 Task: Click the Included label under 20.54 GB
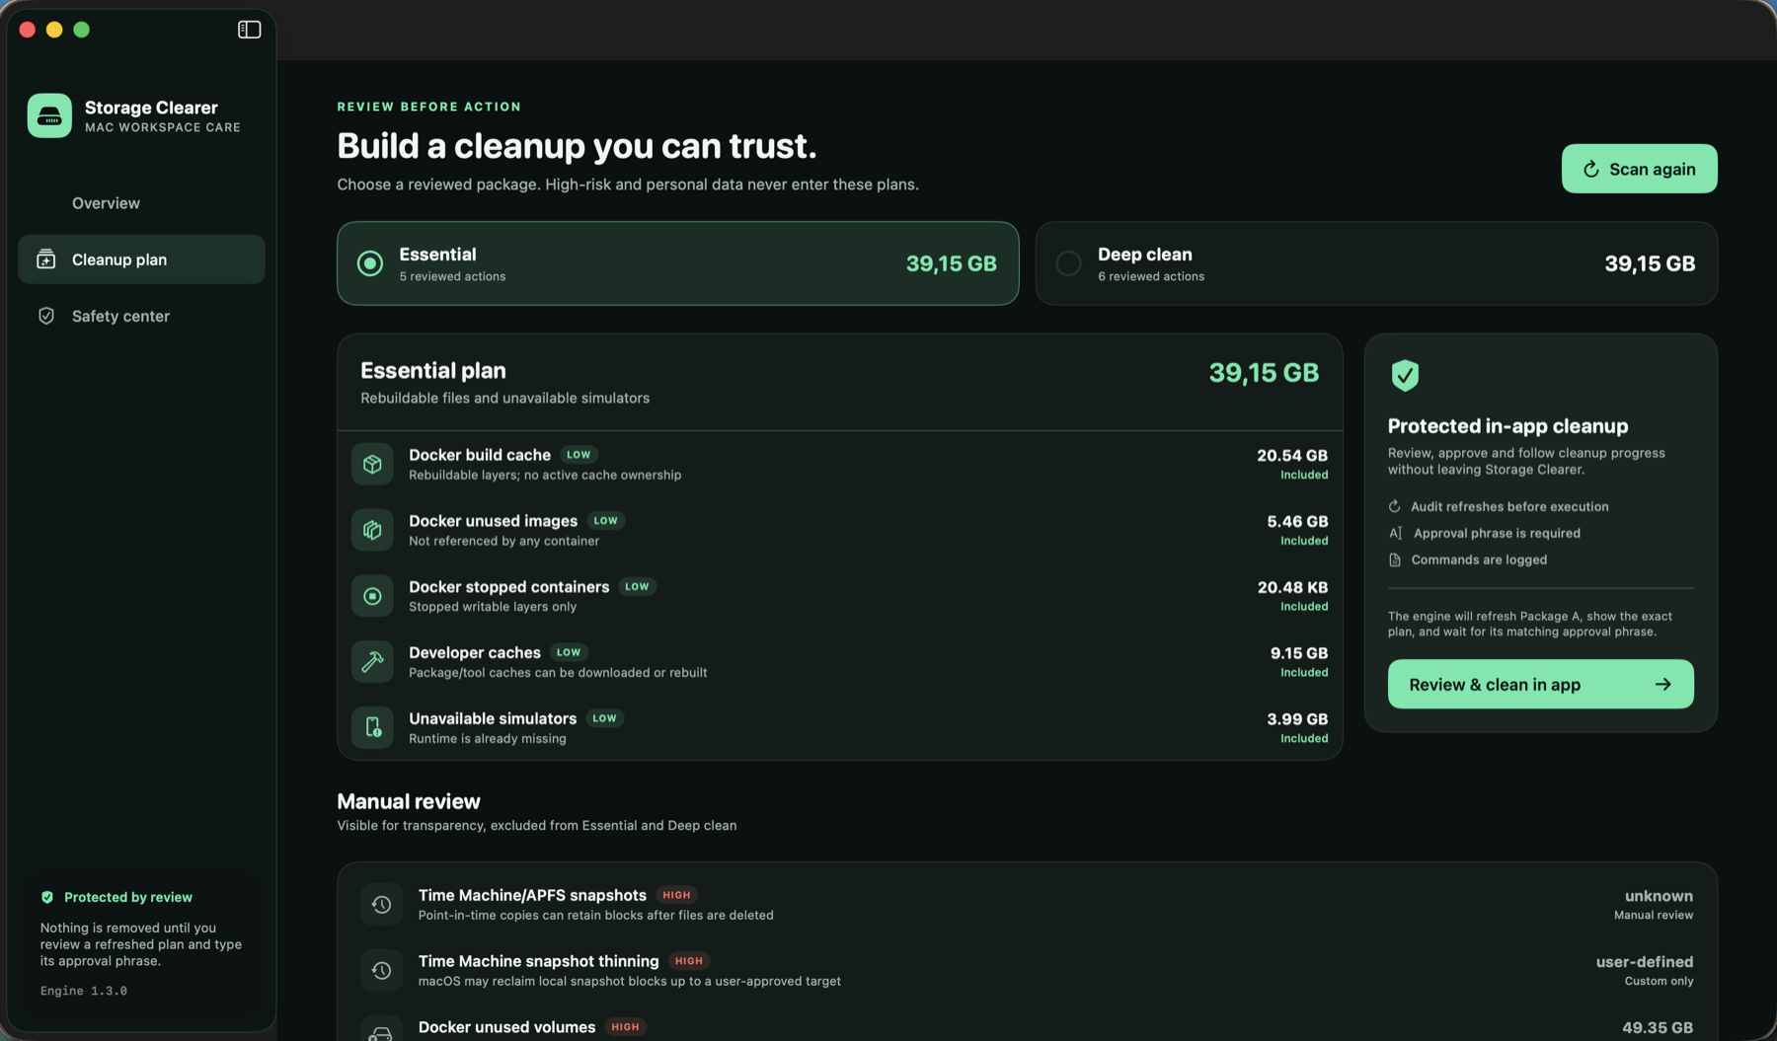click(x=1304, y=476)
